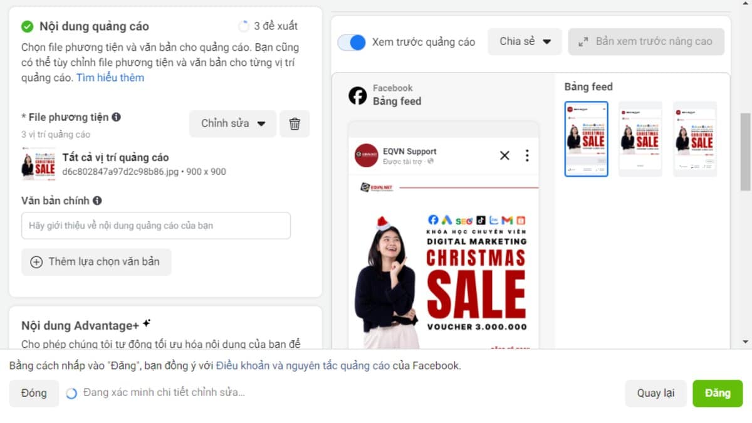
Task: Open three-dot menu on ad preview
Action: [x=527, y=155]
